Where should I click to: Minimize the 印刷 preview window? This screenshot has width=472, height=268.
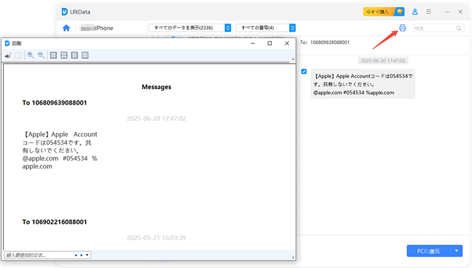253,44
